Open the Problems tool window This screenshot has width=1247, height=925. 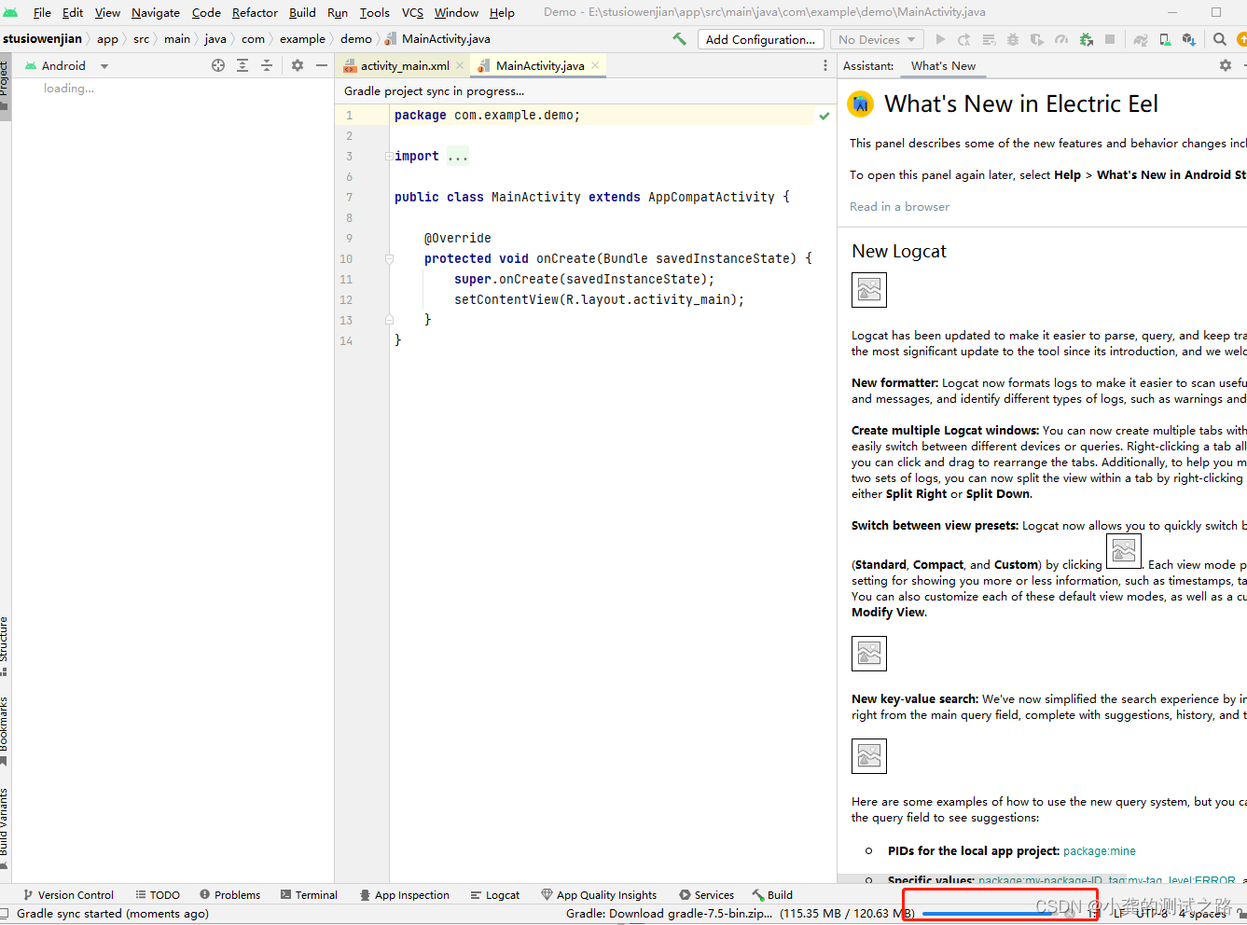tap(229, 894)
